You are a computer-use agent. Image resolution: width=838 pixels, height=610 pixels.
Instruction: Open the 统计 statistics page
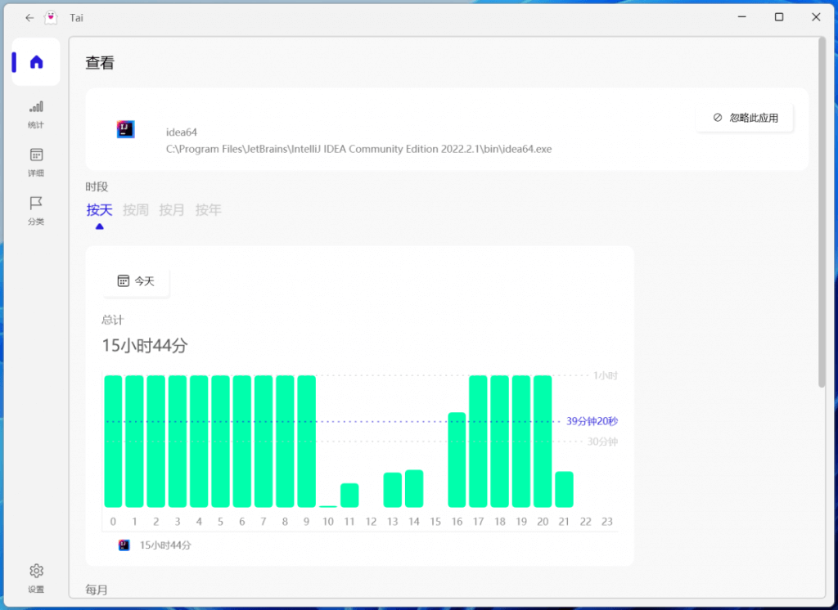(36, 114)
